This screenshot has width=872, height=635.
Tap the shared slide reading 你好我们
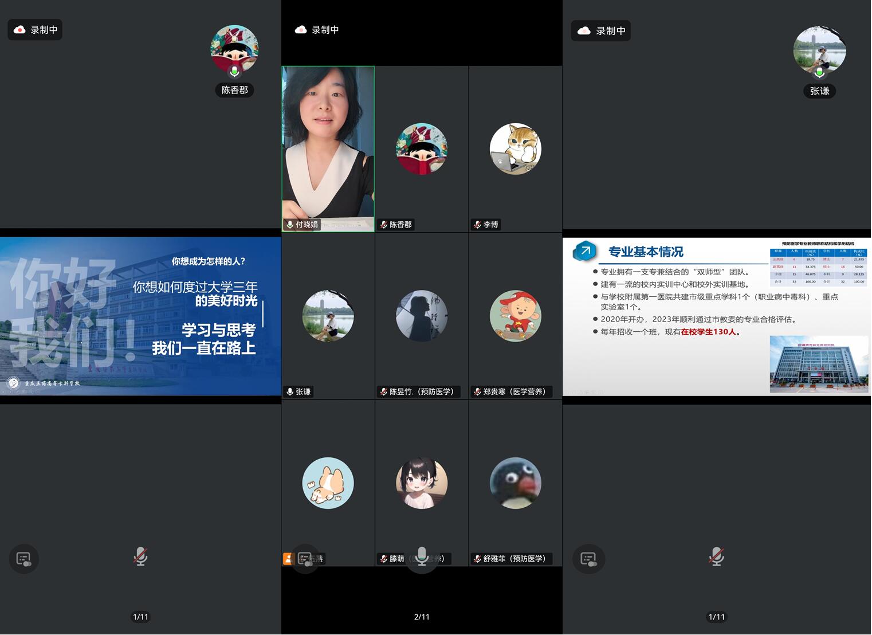coord(140,316)
